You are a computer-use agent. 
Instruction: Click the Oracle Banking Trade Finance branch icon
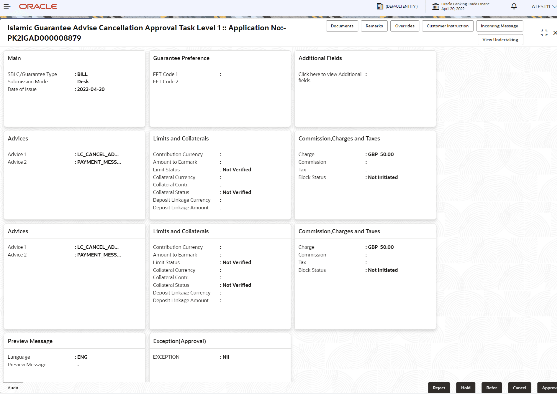coord(436,6)
